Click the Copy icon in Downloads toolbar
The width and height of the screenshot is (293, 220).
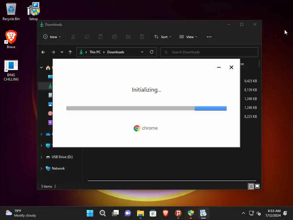pos(87,37)
